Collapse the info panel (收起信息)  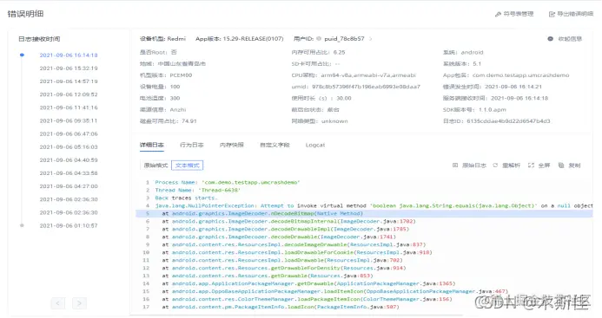[x=565, y=39]
